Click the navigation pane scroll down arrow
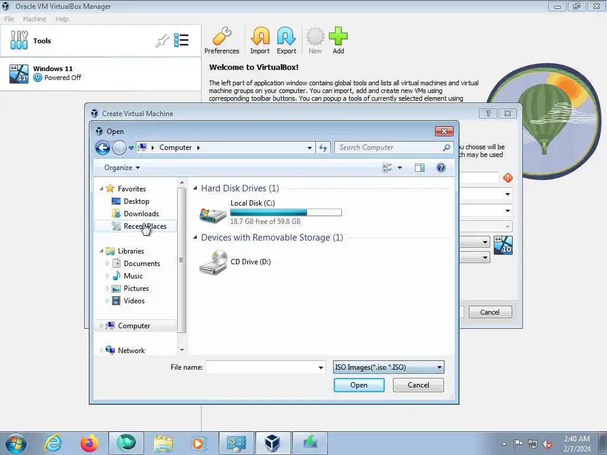607x455 pixels. pyautogui.click(x=182, y=350)
